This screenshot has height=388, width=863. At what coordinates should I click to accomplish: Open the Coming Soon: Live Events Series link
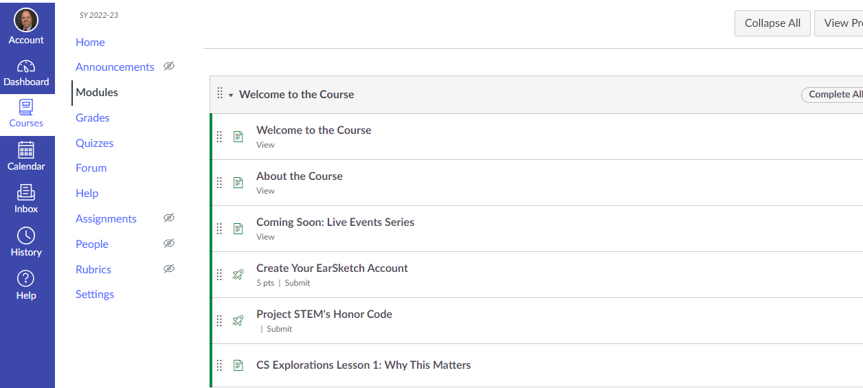335,222
